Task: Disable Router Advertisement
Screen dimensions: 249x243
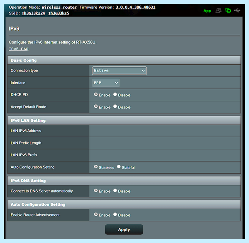Action: [115, 214]
